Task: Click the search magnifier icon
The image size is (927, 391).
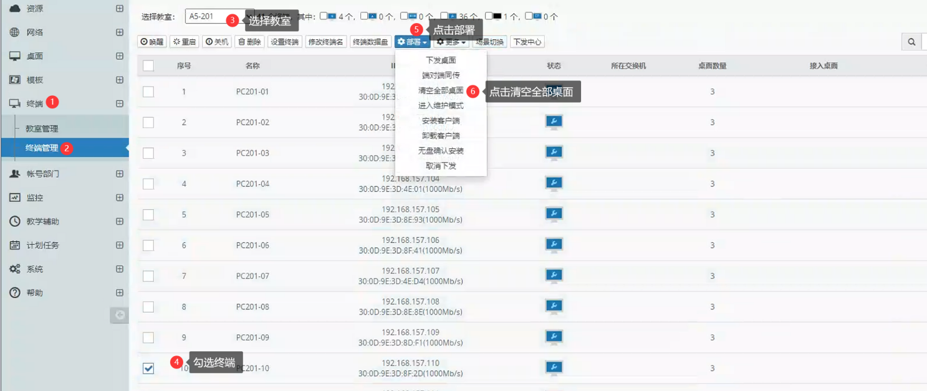Action: click(x=911, y=42)
